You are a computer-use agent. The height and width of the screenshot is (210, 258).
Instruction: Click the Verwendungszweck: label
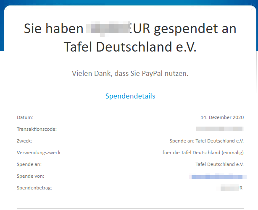tap(39, 153)
